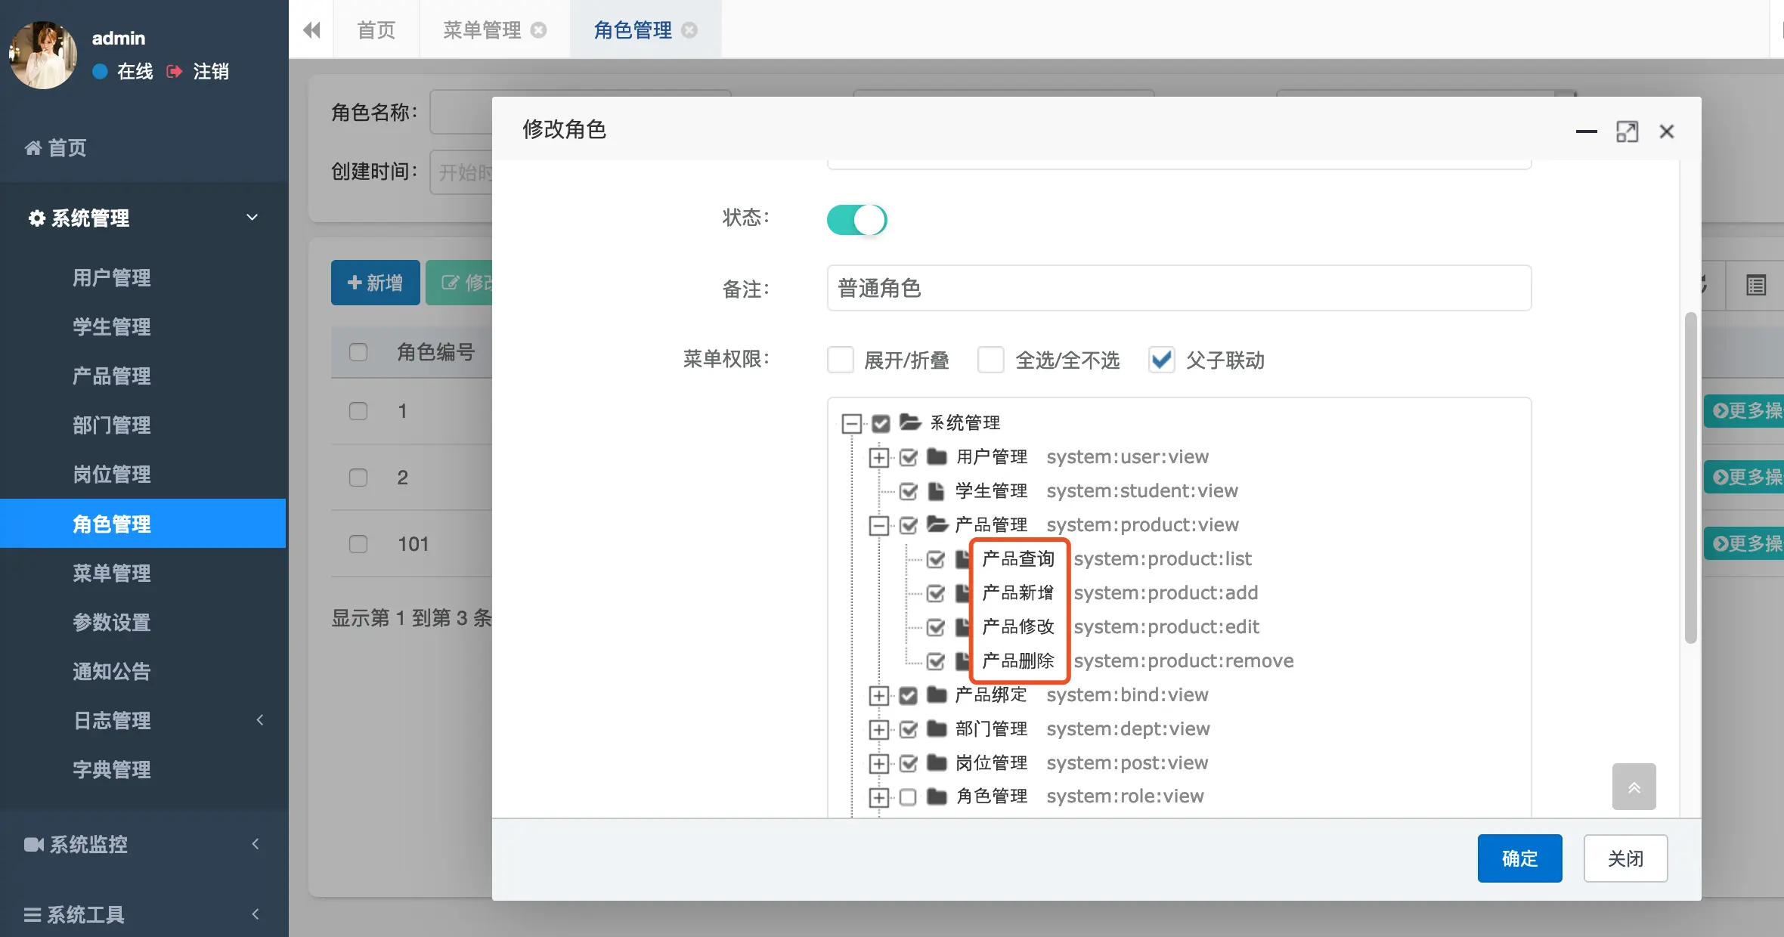1784x937 pixels.
Task: Toggle the 状态 switch off
Action: click(x=856, y=220)
